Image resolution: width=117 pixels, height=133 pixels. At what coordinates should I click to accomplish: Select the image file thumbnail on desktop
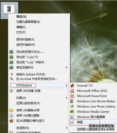[9, 9]
